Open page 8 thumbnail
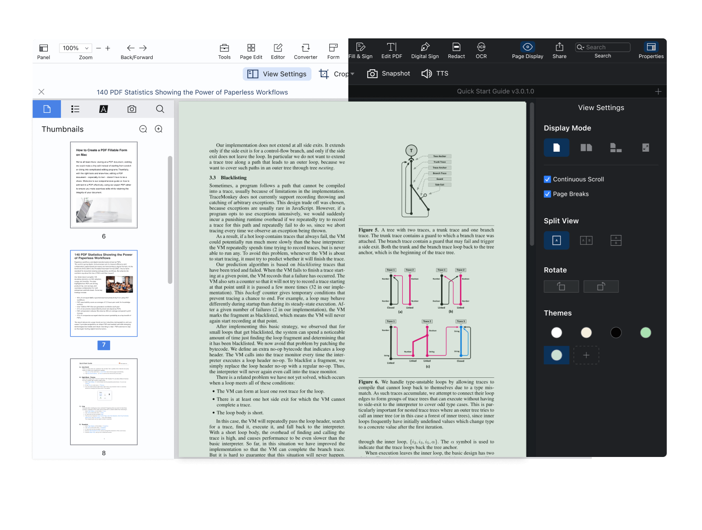 tap(103, 402)
